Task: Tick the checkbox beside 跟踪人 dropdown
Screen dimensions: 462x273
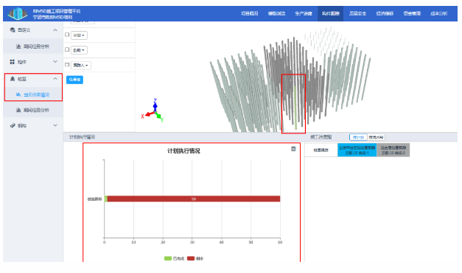Action: [x=67, y=65]
